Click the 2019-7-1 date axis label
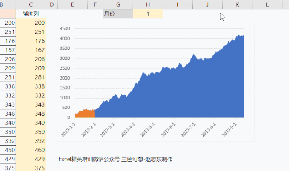Image resolution: width=289 pixels, height=171 pixels. 188,130
